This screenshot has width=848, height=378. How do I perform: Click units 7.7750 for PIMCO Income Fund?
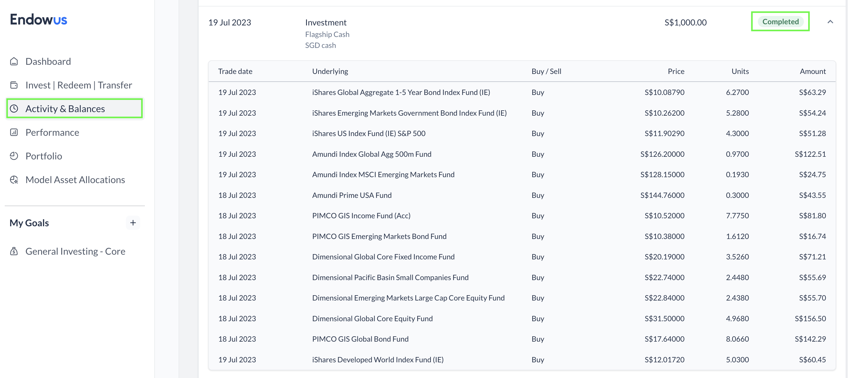click(x=737, y=216)
